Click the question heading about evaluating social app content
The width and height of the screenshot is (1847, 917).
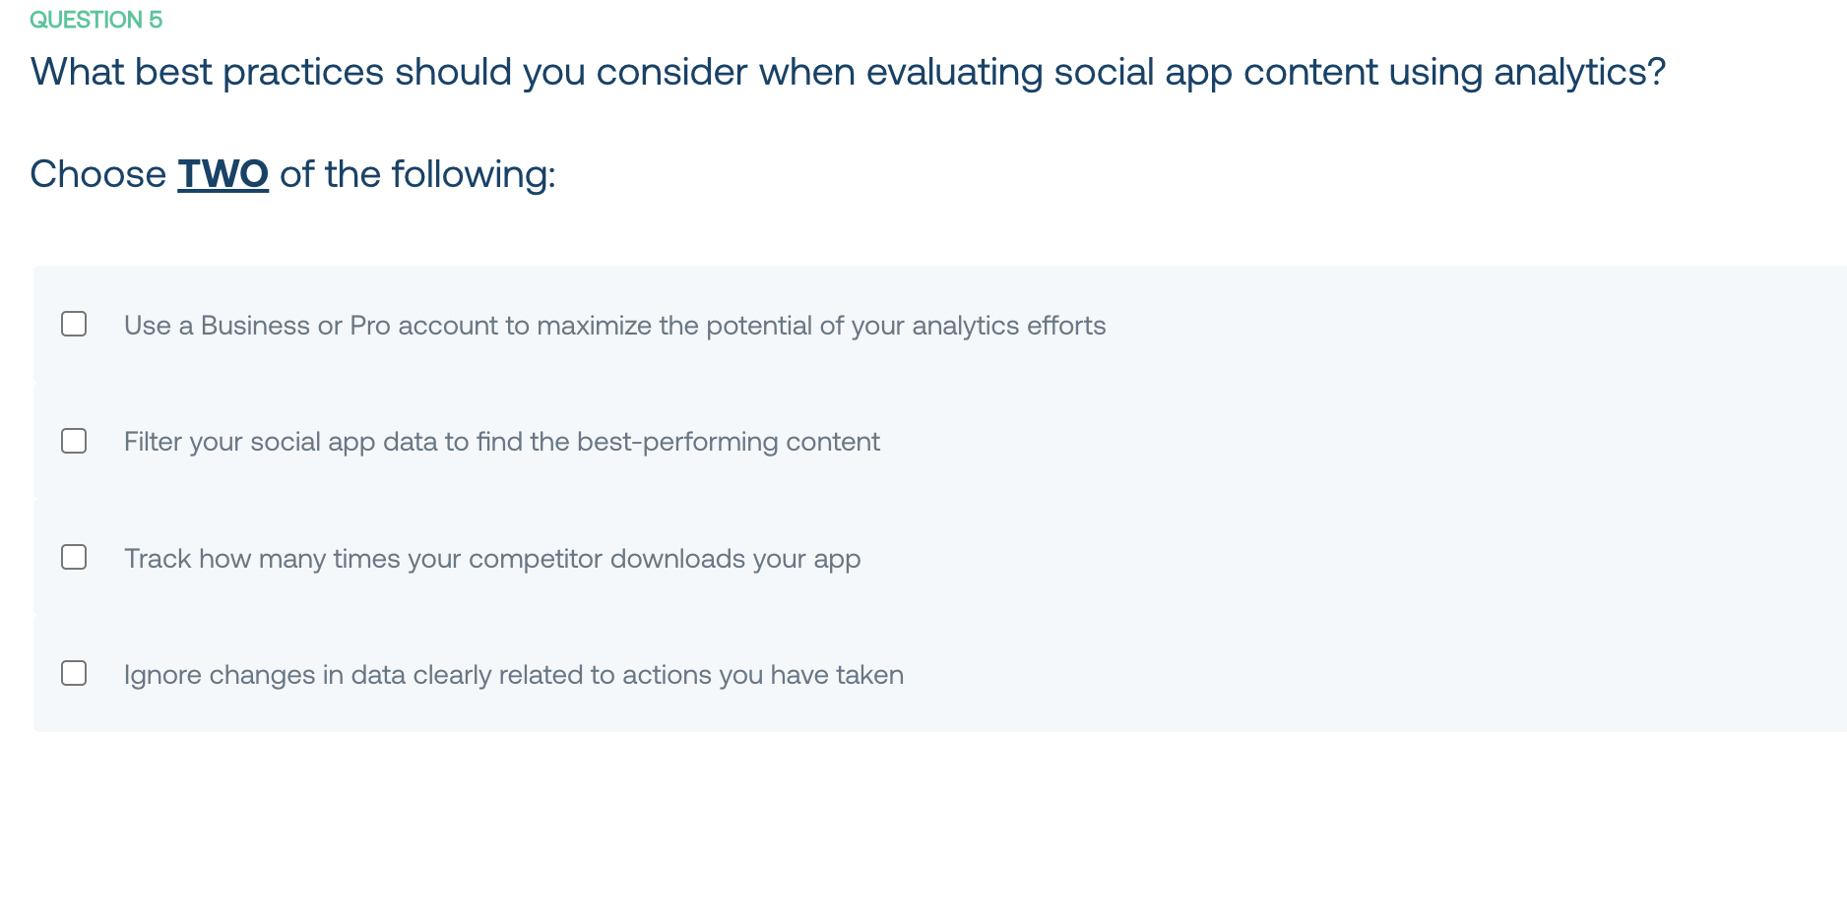click(x=848, y=72)
